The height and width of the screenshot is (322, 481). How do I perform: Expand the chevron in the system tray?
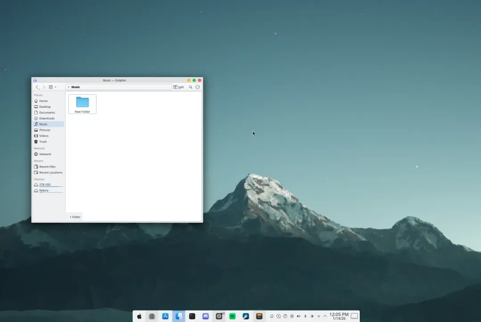click(325, 315)
